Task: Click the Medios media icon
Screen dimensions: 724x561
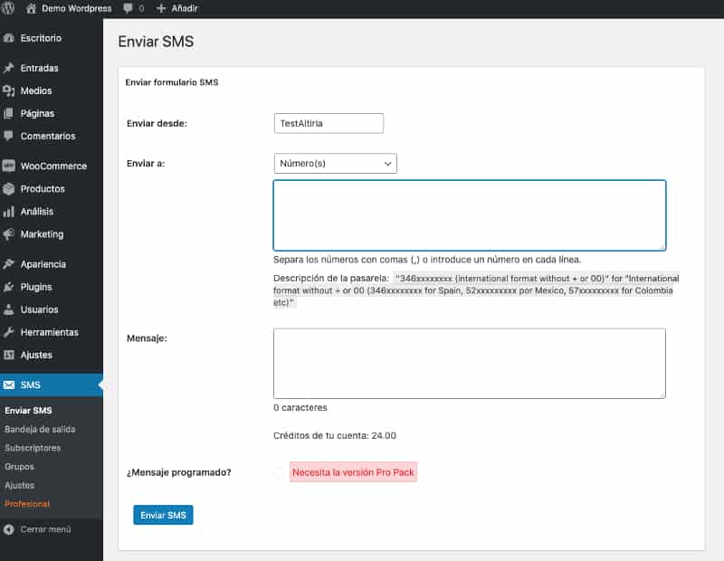Action: tap(9, 90)
